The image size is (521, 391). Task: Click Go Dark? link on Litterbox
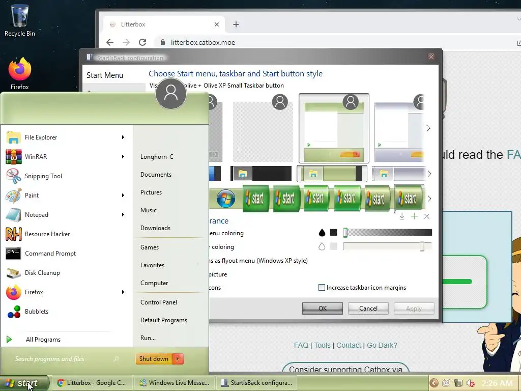382,345
